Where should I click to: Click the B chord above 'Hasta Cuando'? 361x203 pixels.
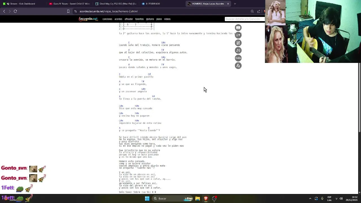pos(149,128)
